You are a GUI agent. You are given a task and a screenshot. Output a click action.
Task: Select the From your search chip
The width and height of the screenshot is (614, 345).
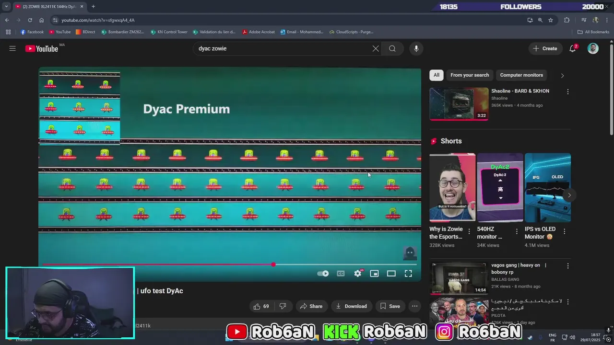pos(470,75)
